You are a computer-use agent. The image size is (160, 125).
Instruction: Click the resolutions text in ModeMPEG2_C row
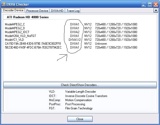pos(116,24)
